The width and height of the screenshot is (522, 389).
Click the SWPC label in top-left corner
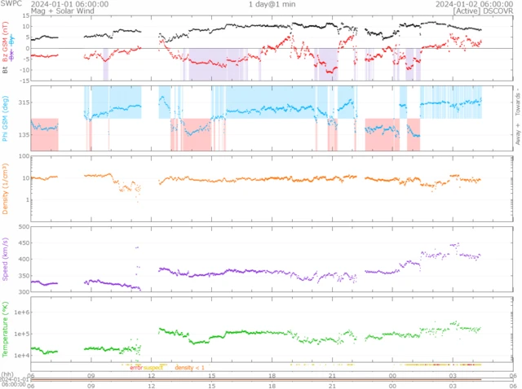tap(11, 4)
